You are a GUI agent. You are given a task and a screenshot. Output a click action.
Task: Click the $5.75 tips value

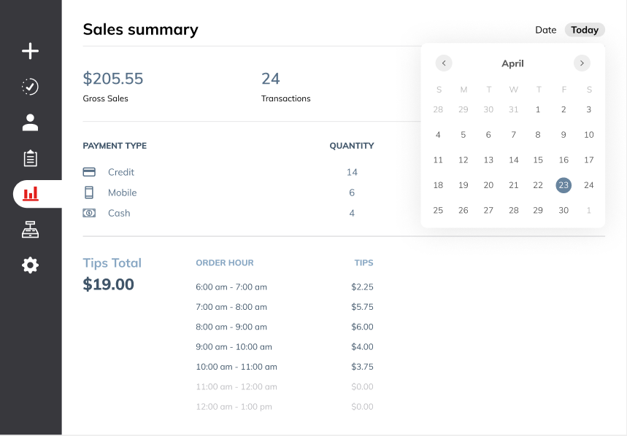pyautogui.click(x=362, y=307)
